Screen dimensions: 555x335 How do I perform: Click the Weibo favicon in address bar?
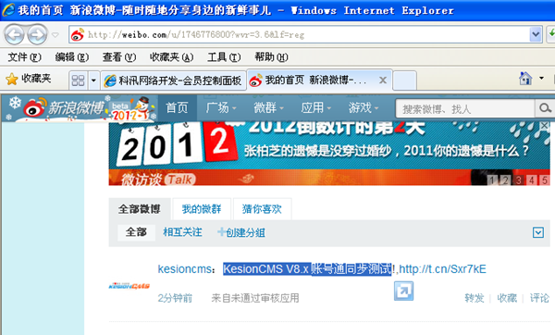click(x=78, y=35)
